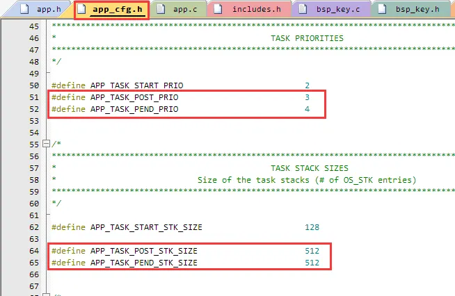455x296 pixels.
Task: Place cursor on APP_TASK_PEND_STK_SIZE macro name
Action: click(x=143, y=263)
